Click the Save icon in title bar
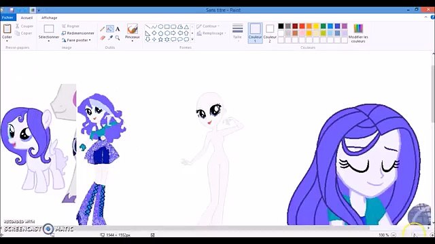Image resolution: width=435 pixels, height=244 pixels. pos(12,10)
